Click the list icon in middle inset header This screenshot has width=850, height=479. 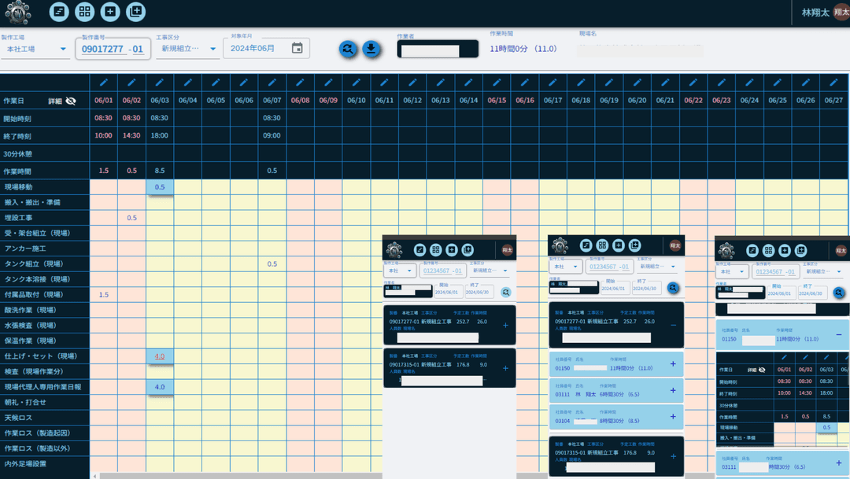tap(586, 245)
